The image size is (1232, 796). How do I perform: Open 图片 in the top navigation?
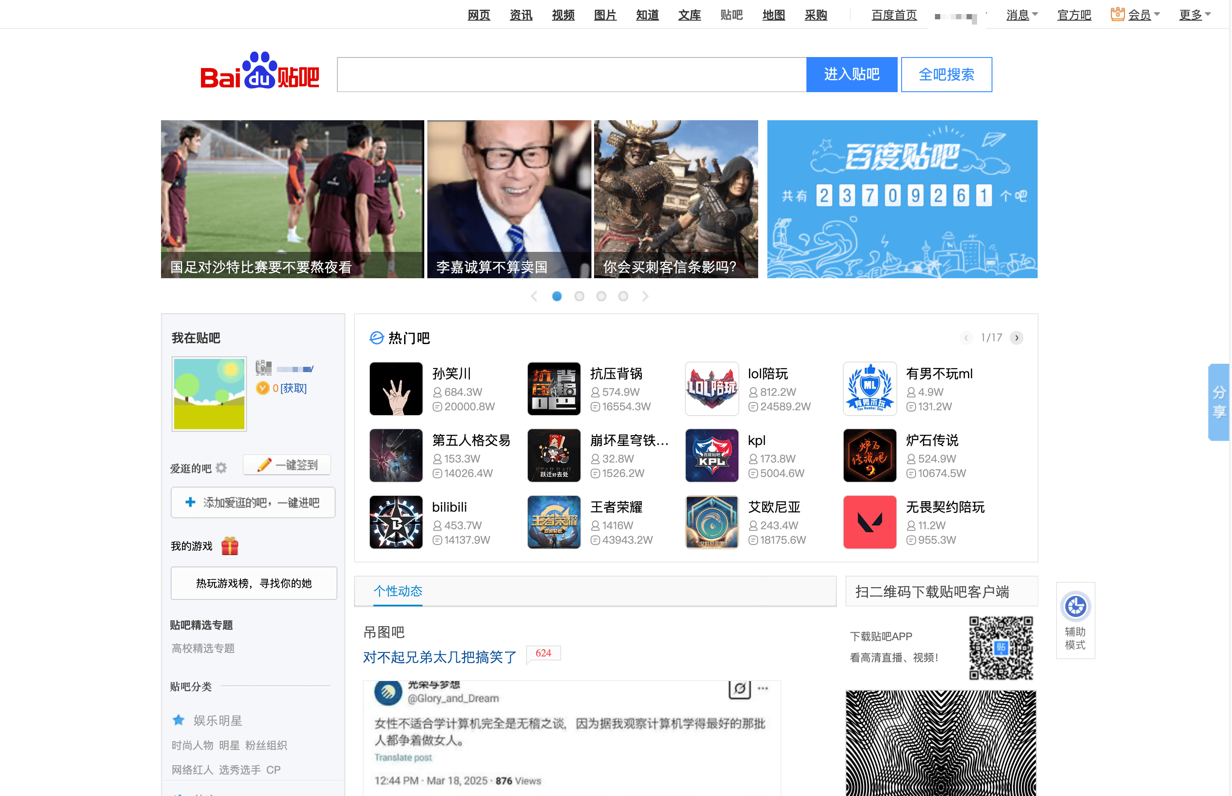point(605,15)
